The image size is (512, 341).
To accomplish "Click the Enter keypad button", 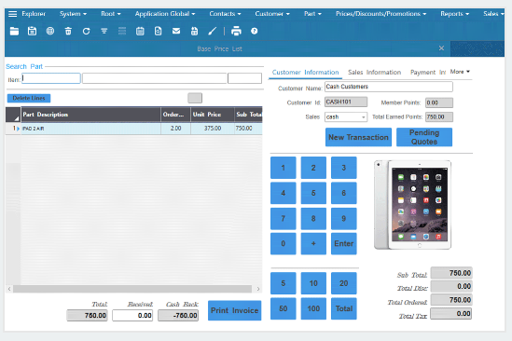I will pyautogui.click(x=343, y=243).
